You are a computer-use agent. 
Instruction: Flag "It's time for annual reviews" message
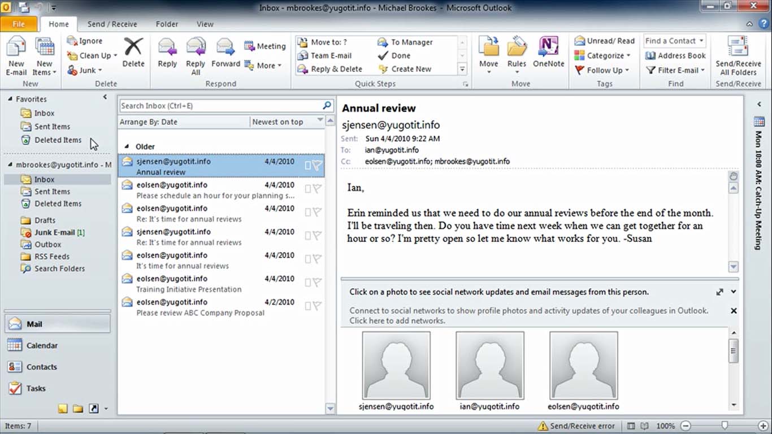317,259
